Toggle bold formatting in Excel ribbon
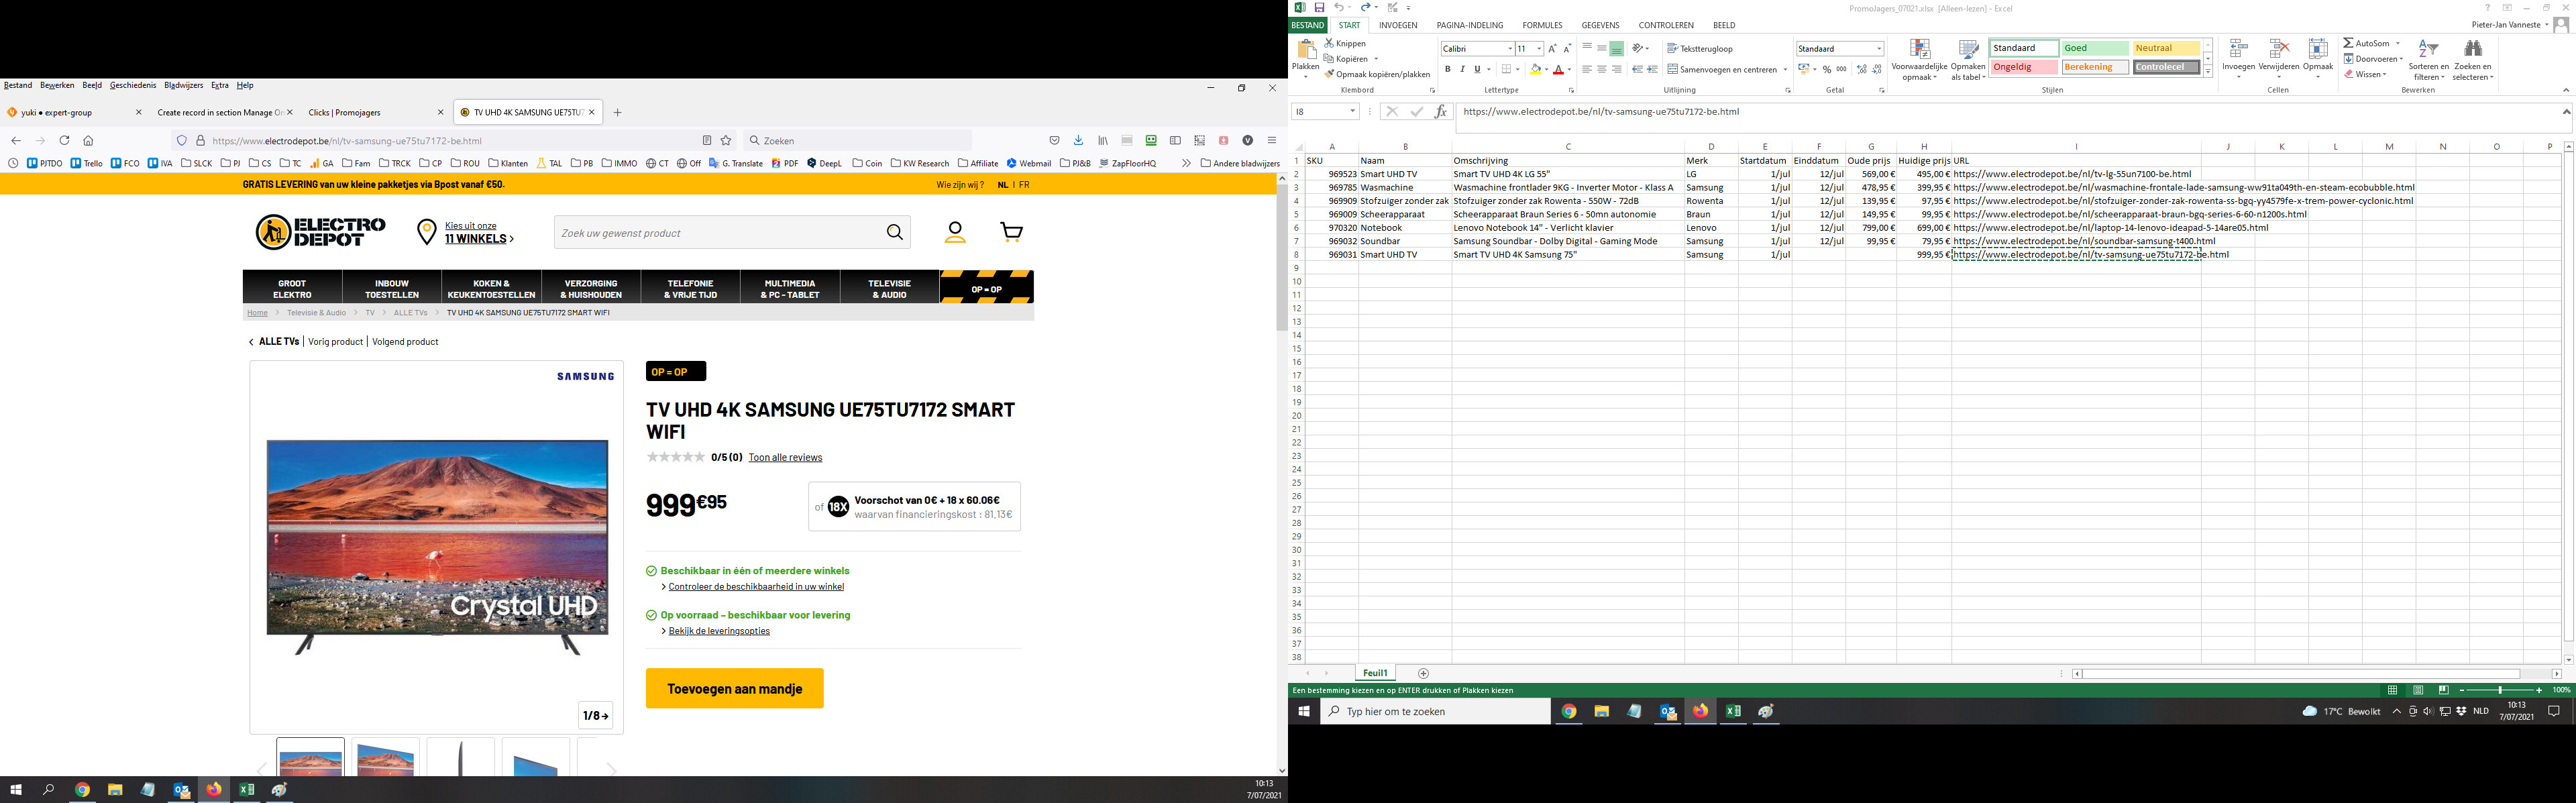This screenshot has width=2576, height=803. 1447,70
